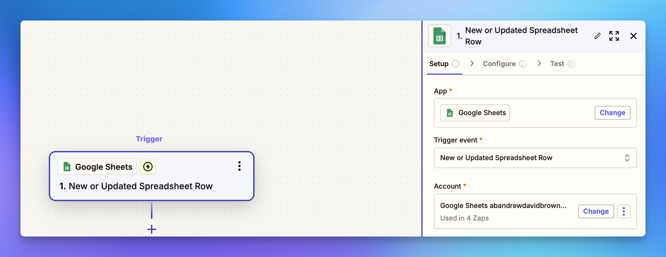This screenshot has width=666, height=257.
Task: Close the step editor panel
Action: tap(633, 36)
